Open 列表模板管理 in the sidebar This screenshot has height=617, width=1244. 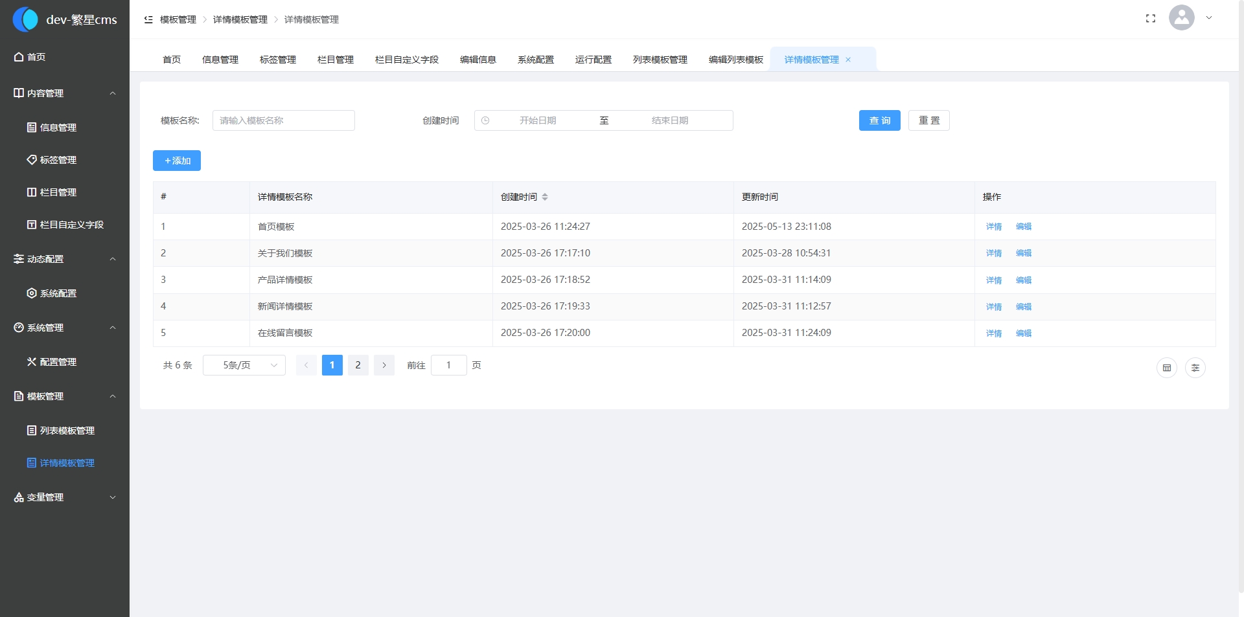click(67, 431)
